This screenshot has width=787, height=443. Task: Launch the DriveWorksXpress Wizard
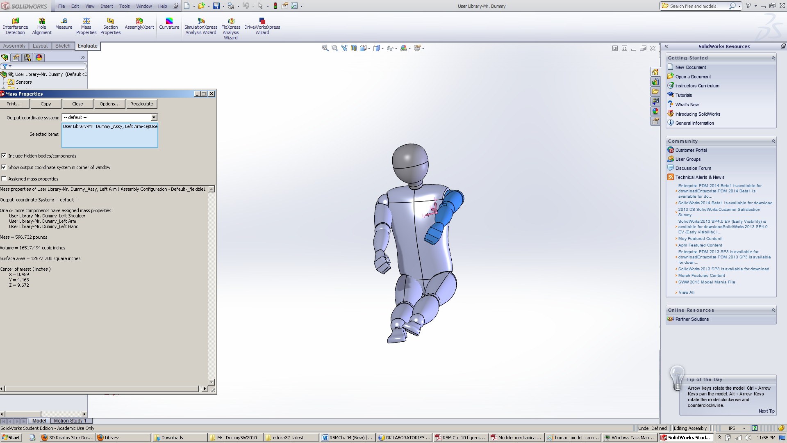click(262, 26)
